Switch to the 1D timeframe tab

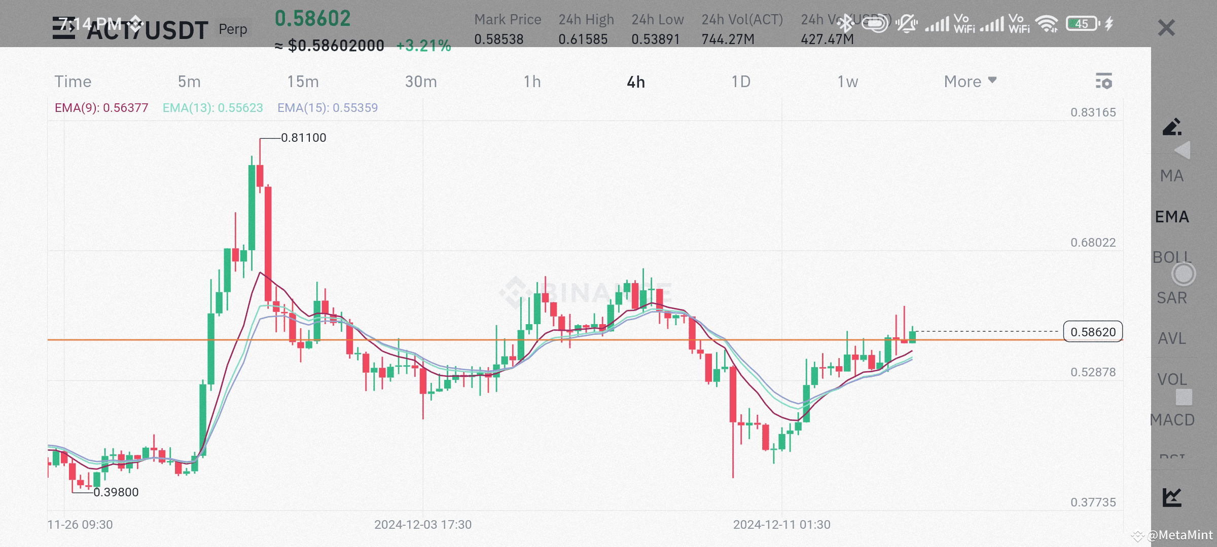pos(740,81)
